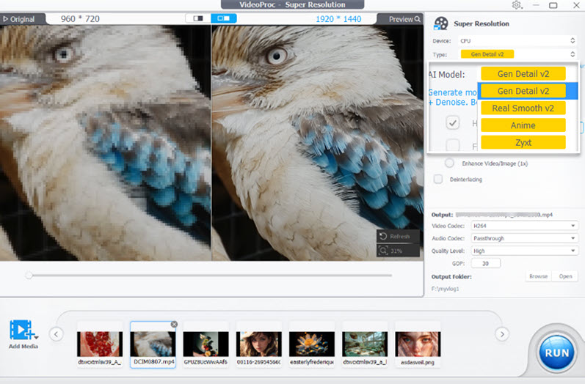Viewport: 585px width, 384px height.
Task: Enable the Deinterlacing checkbox
Action: pos(438,179)
